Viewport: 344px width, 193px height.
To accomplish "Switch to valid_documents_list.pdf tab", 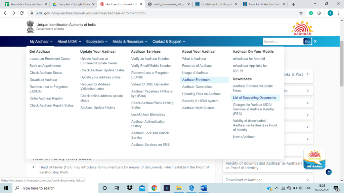I will [169, 4].
